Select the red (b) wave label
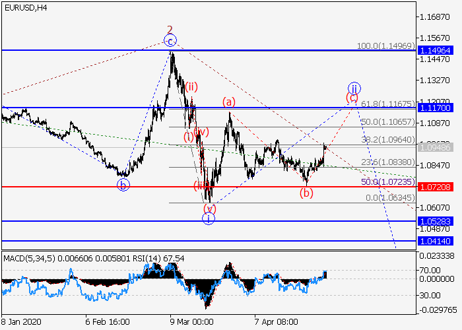This screenshot has height=330, width=462. point(306,193)
